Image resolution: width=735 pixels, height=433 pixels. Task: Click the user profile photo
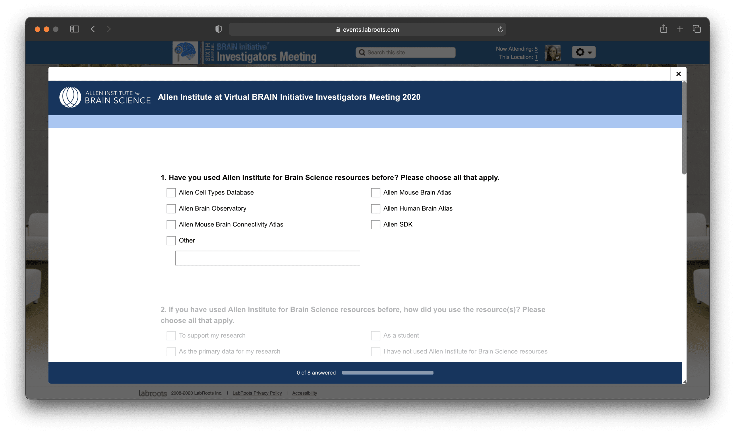point(552,53)
